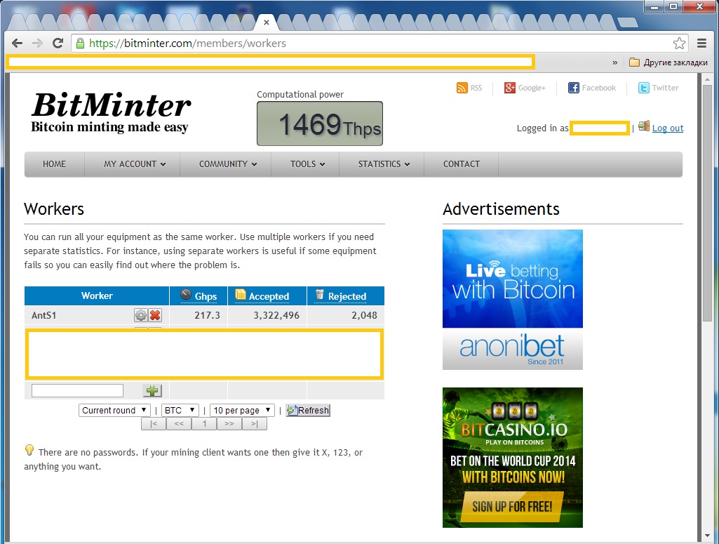Sort by Worker column header

(x=97, y=296)
